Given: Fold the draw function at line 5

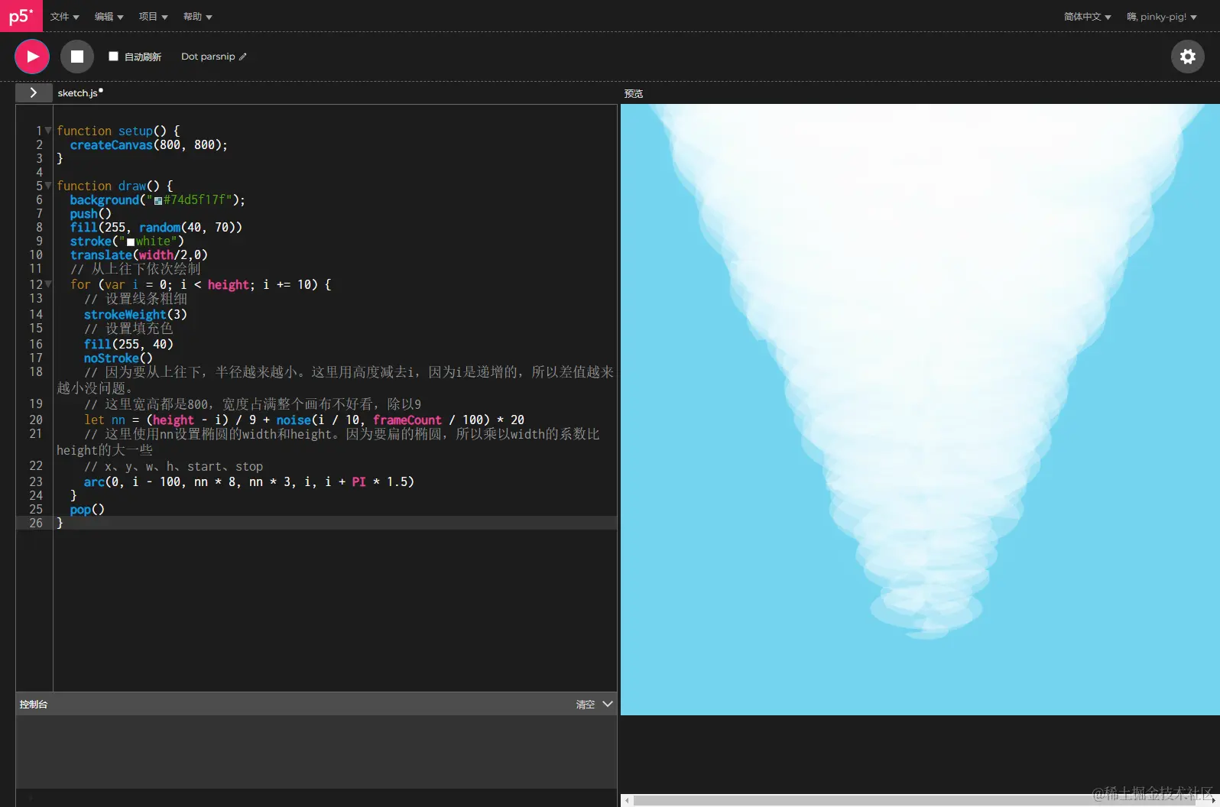Looking at the screenshot, I should click(48, 186).
